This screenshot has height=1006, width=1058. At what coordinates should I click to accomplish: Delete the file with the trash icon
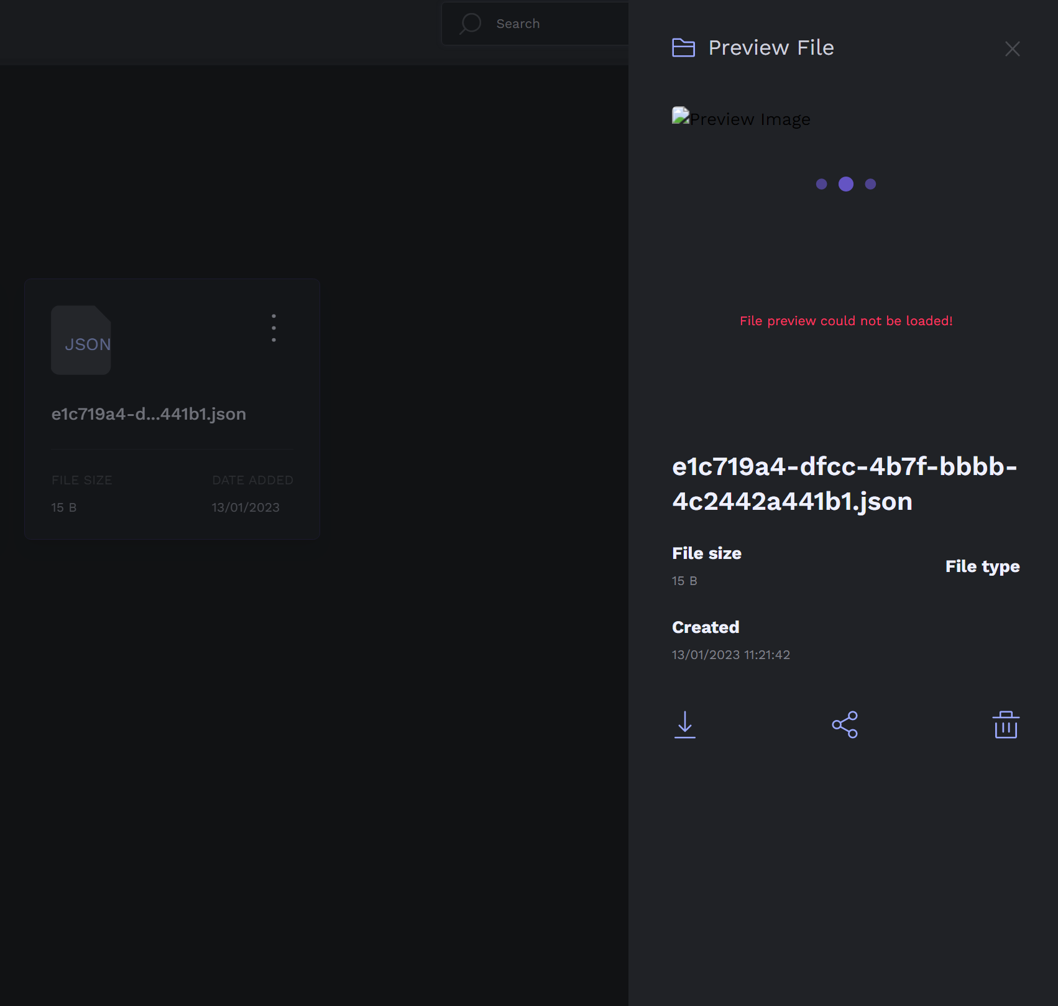coord(1006,725)
